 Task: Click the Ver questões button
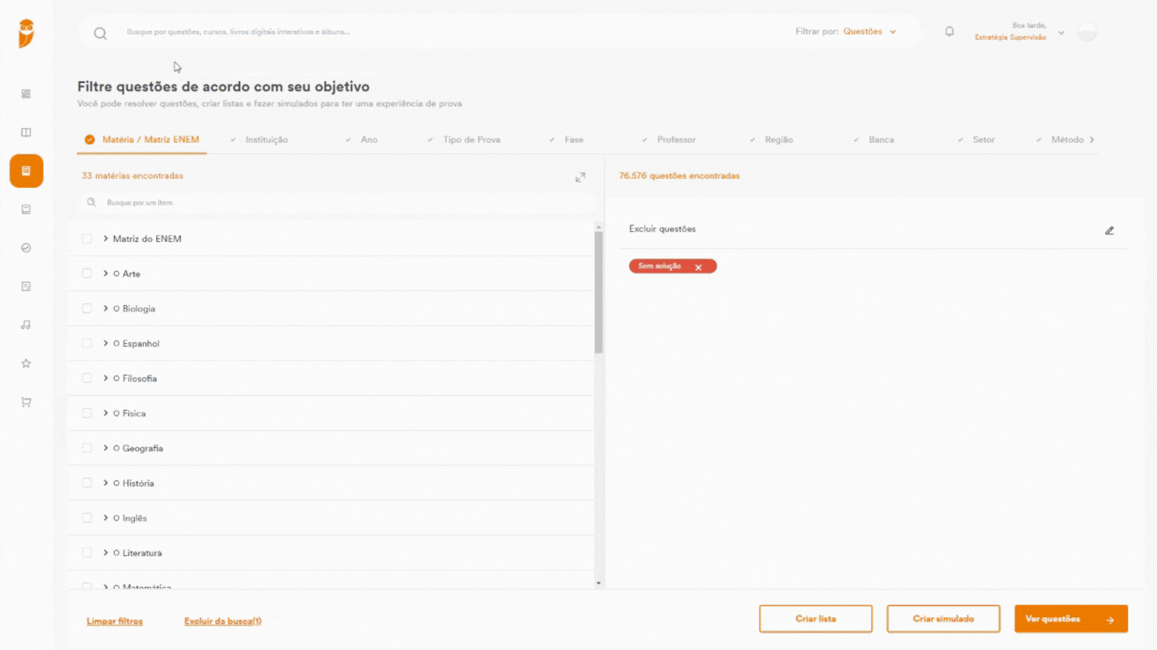click(x=1071, y=619)
